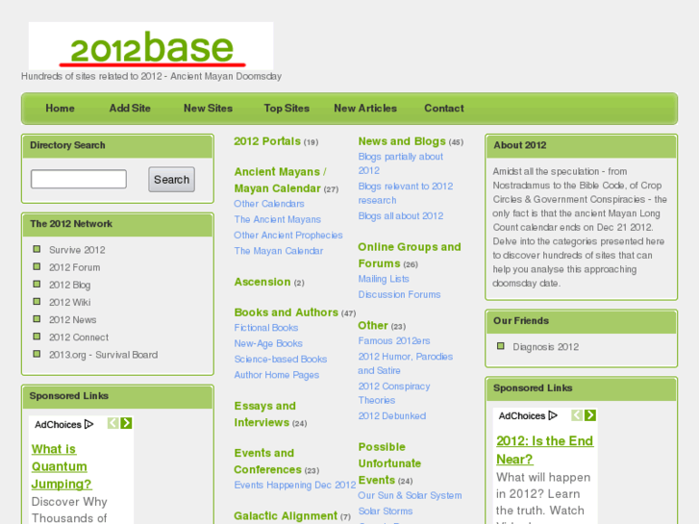Screen dimensions: 699x524
Task: Open Books and Authors category
Action: (286, 312)
